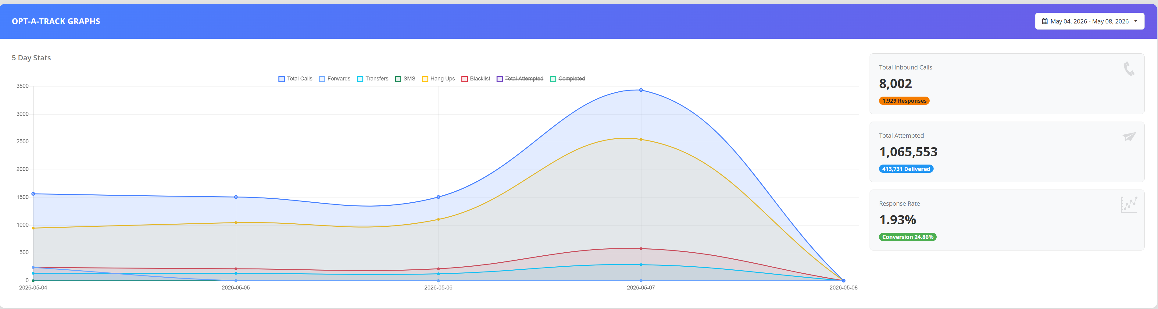Toggle the Hang Ups legend entry

[x=438, y=79]
